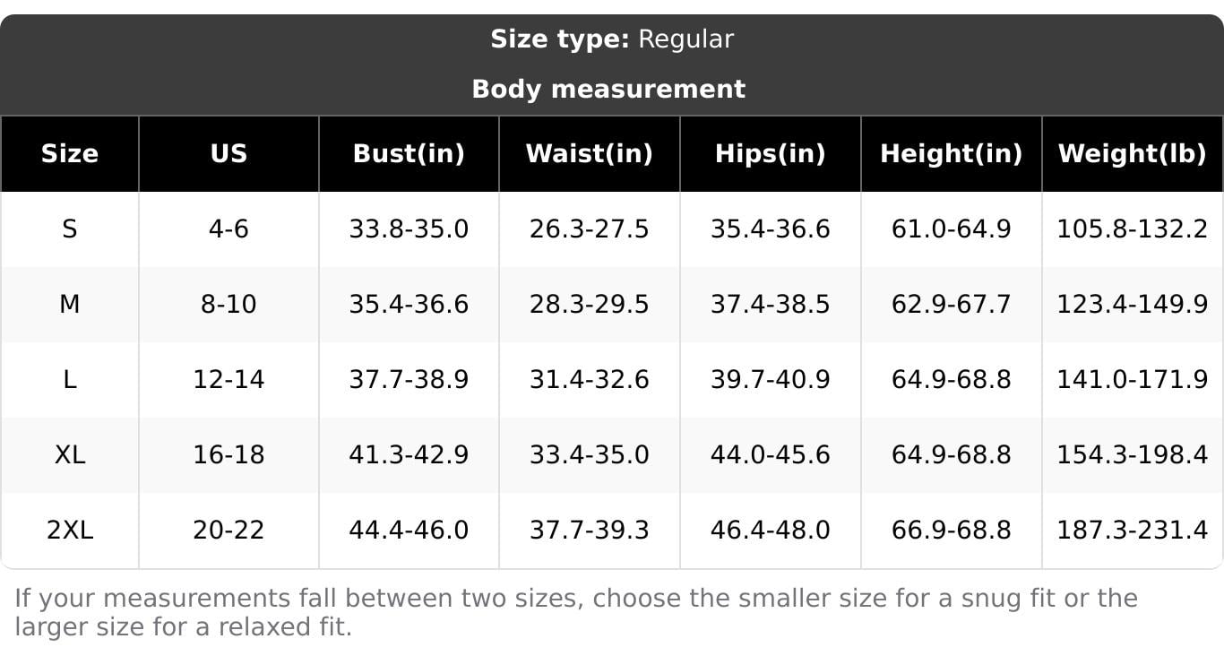1224x656 pixels.
Task: Choose the 2XL size row label
Action: [70, 531]
